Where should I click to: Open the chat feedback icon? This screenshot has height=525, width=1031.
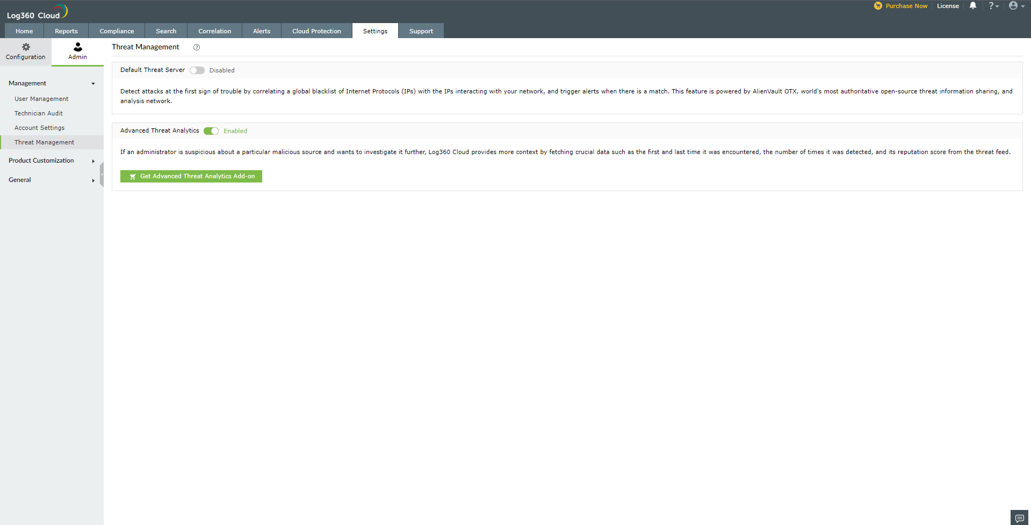(1019, 517)
